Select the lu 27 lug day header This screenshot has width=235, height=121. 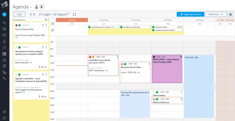[72, 20]
